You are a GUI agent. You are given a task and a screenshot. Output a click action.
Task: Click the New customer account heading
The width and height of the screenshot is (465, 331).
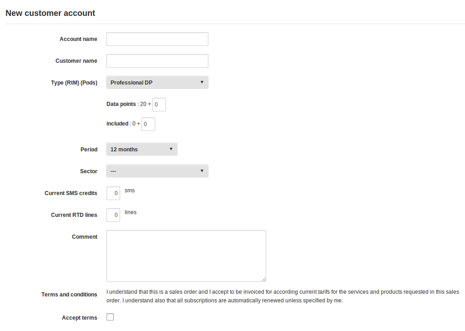pyautogui.click(x=50, y=13)
